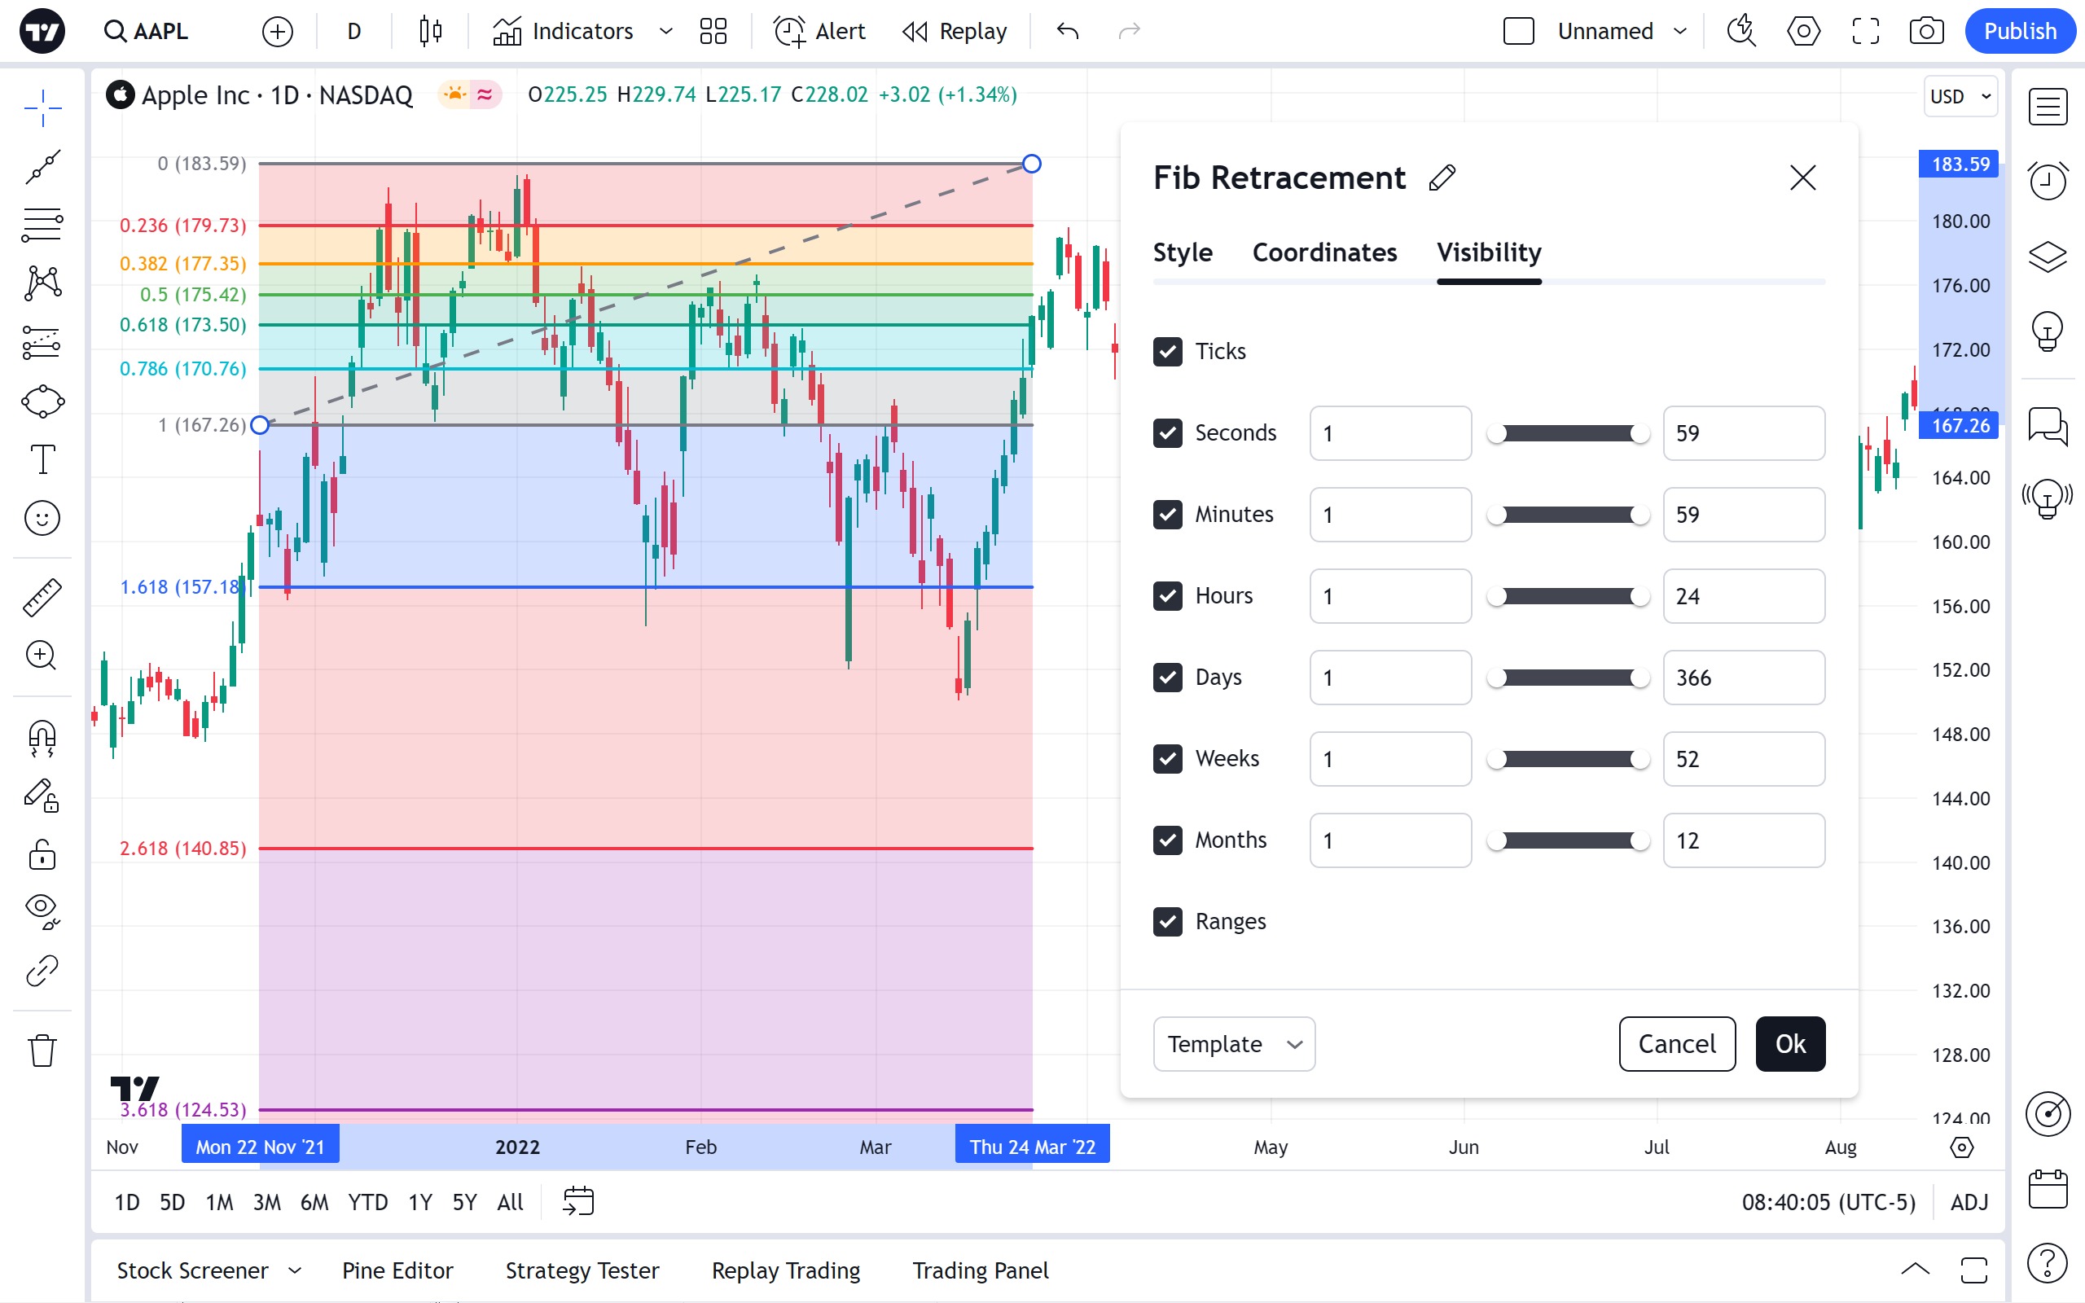Open the layout grid selector icon
Image resolution: width=2085 pixels, height=1303 pixels.
(x=713, y=32)
